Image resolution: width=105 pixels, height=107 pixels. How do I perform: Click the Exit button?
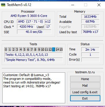pos(85,98)
